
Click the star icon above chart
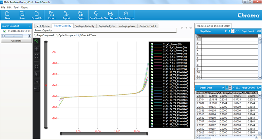[x=190, y=28]
